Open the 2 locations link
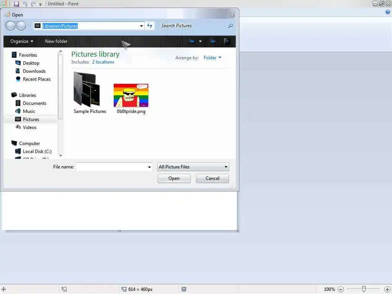 coord(103,62)
